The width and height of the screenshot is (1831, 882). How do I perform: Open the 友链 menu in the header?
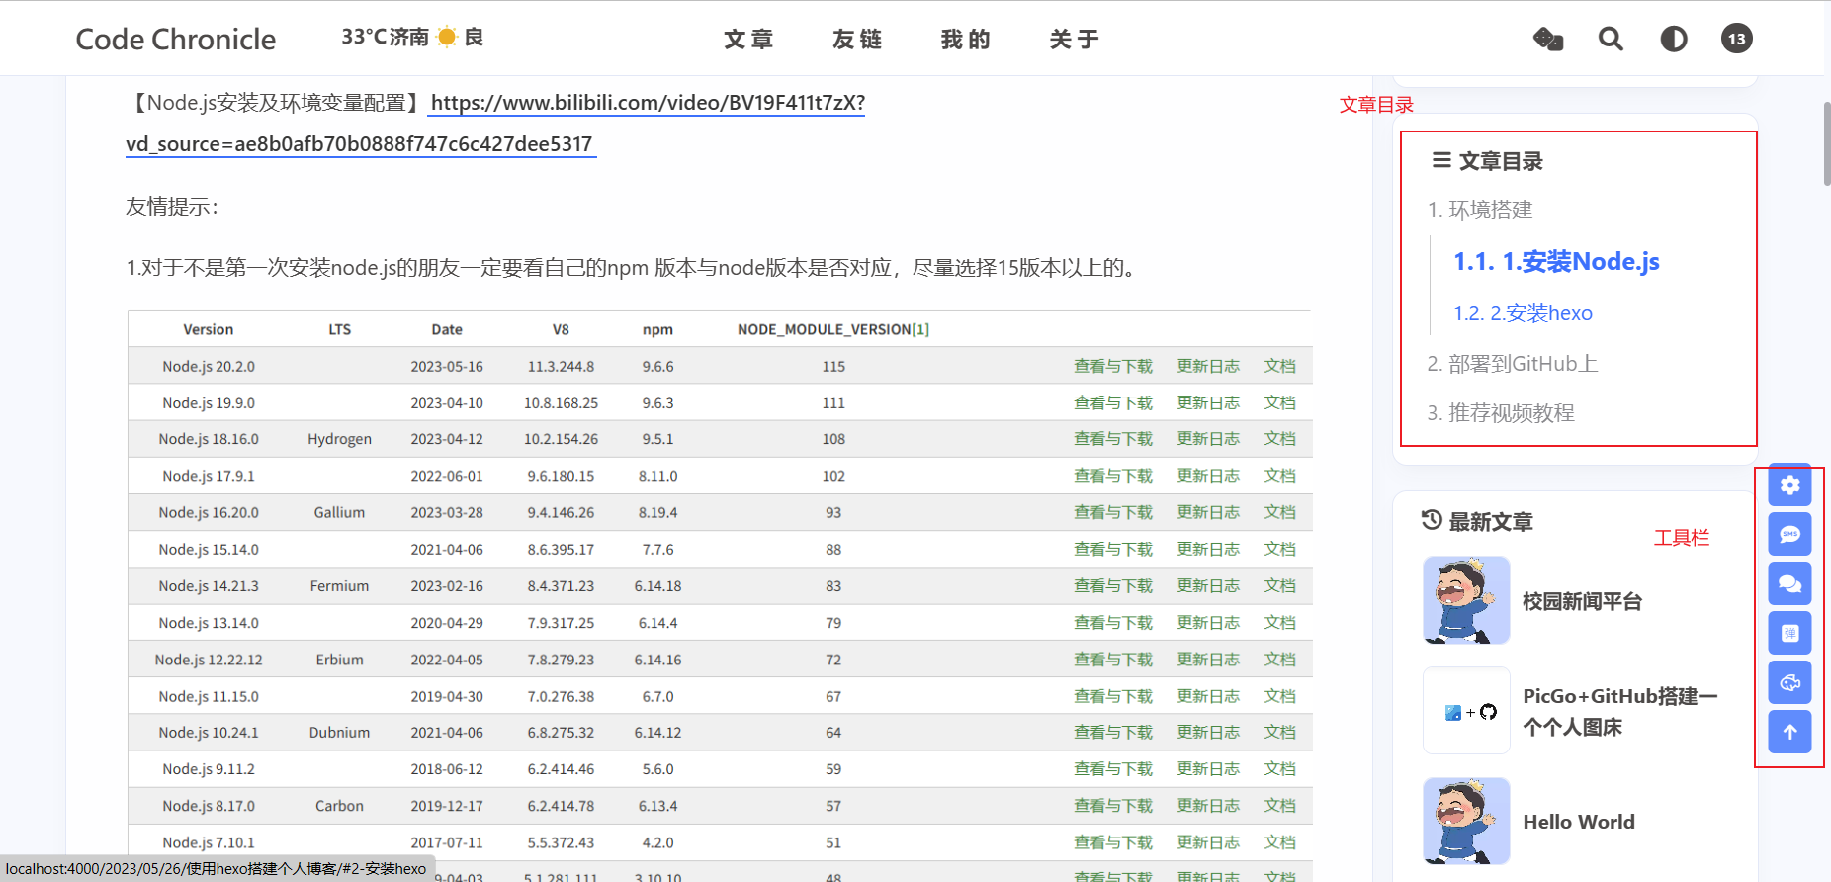click(857, 40)
